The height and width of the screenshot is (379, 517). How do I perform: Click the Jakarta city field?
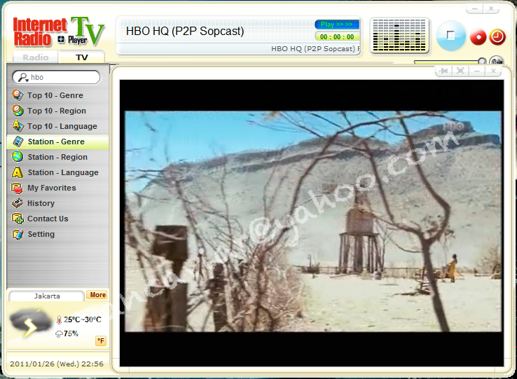pyautogui.click(x=46, y=296)
